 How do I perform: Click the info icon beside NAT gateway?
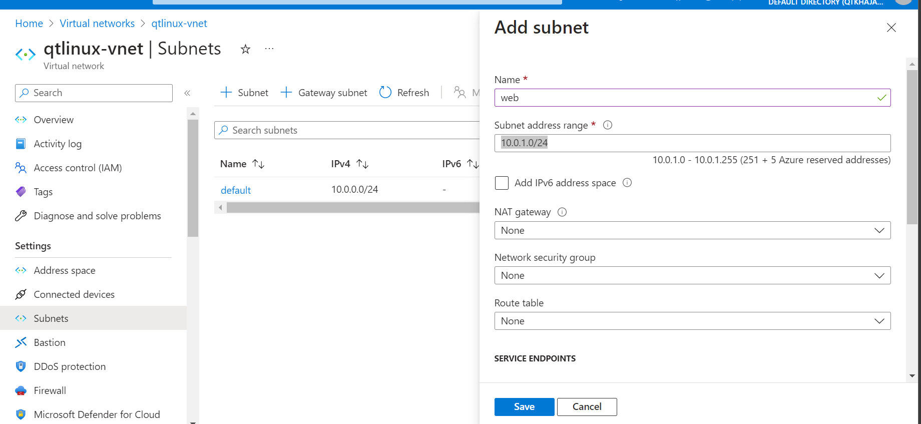562,212
